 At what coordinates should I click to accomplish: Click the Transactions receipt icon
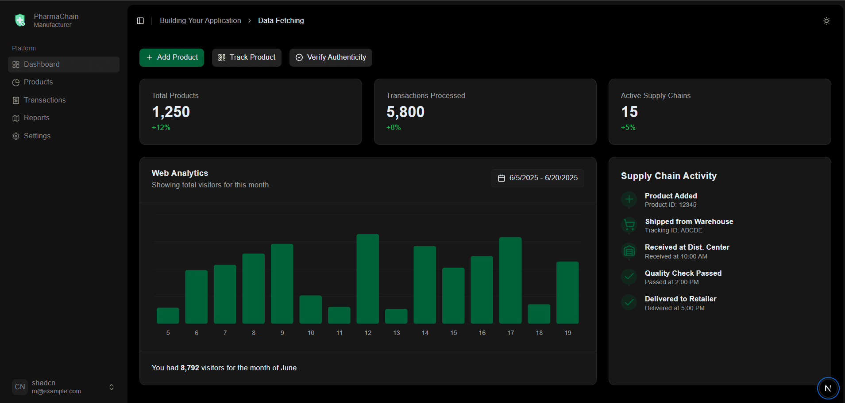[16, 100]
